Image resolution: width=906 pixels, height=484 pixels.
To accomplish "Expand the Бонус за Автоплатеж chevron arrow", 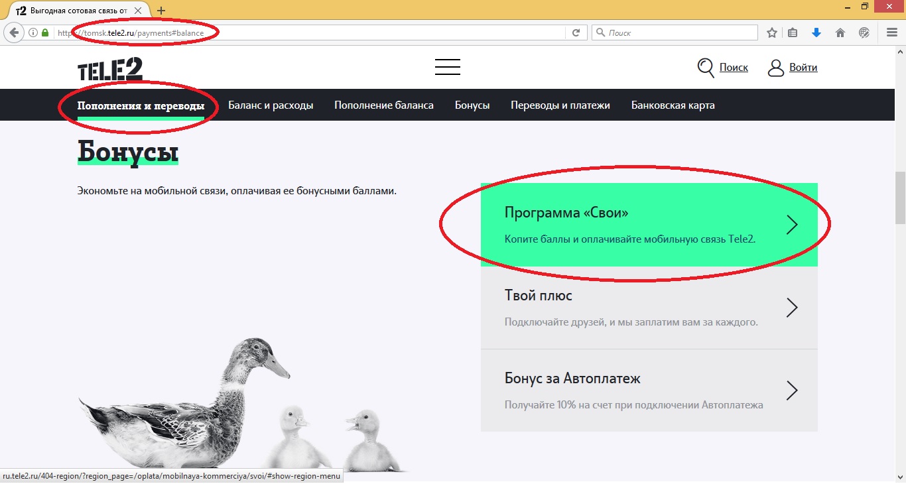I will click(791, 391).
